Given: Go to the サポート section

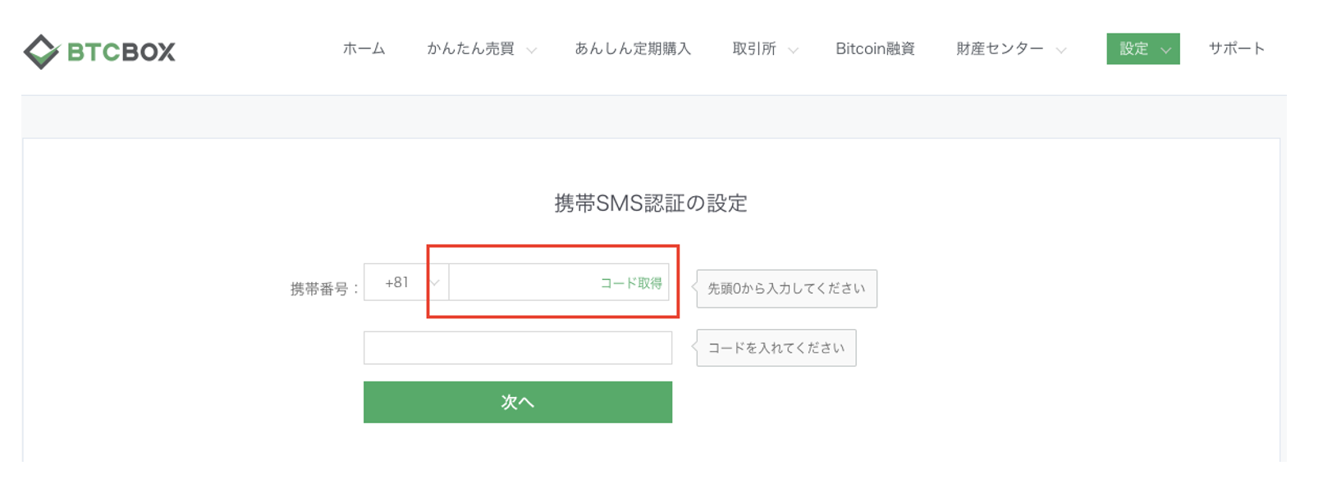Looking at the screenshot, I should pyautogui.click(x=1236, y=49).
